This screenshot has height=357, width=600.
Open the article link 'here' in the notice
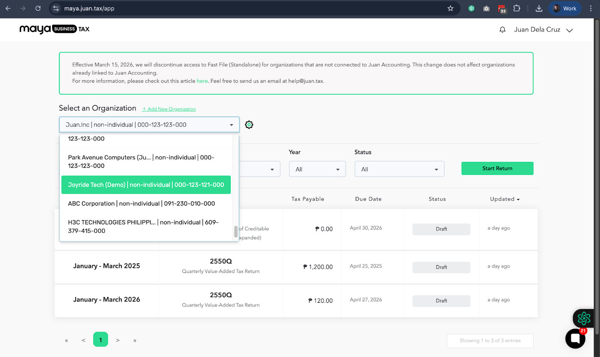[x=202, y=81]
